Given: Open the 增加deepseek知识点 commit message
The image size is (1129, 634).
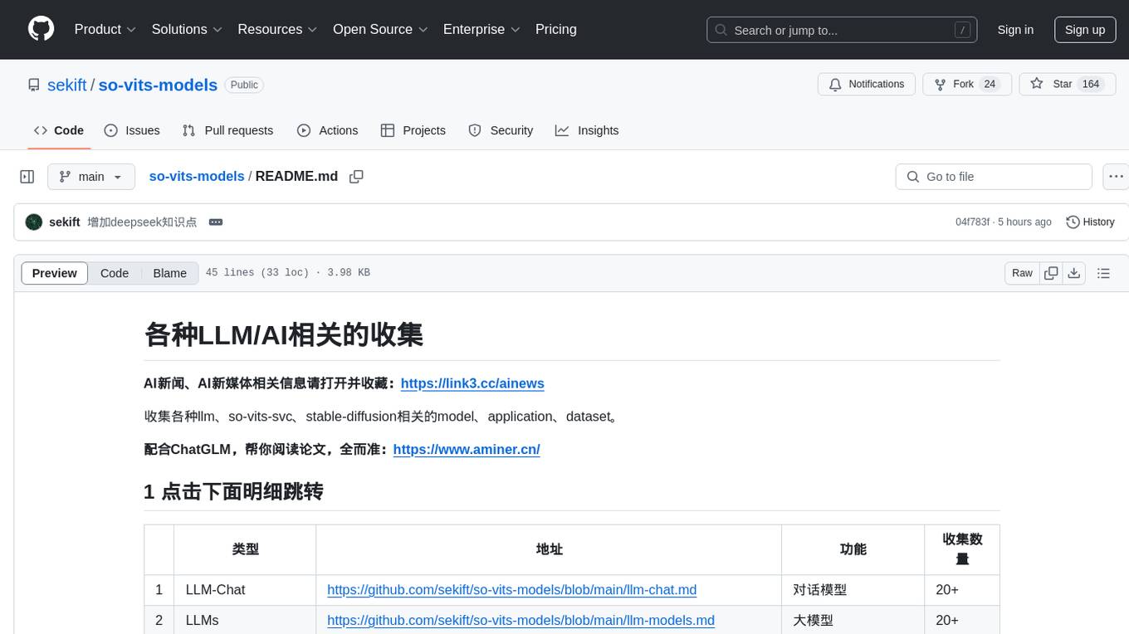Looking at the screenshot, I should click(x=142, y=222).
